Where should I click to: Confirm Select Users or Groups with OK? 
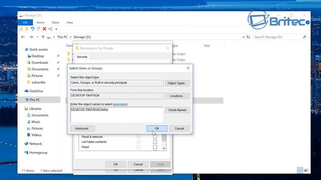tap(157, 128)
